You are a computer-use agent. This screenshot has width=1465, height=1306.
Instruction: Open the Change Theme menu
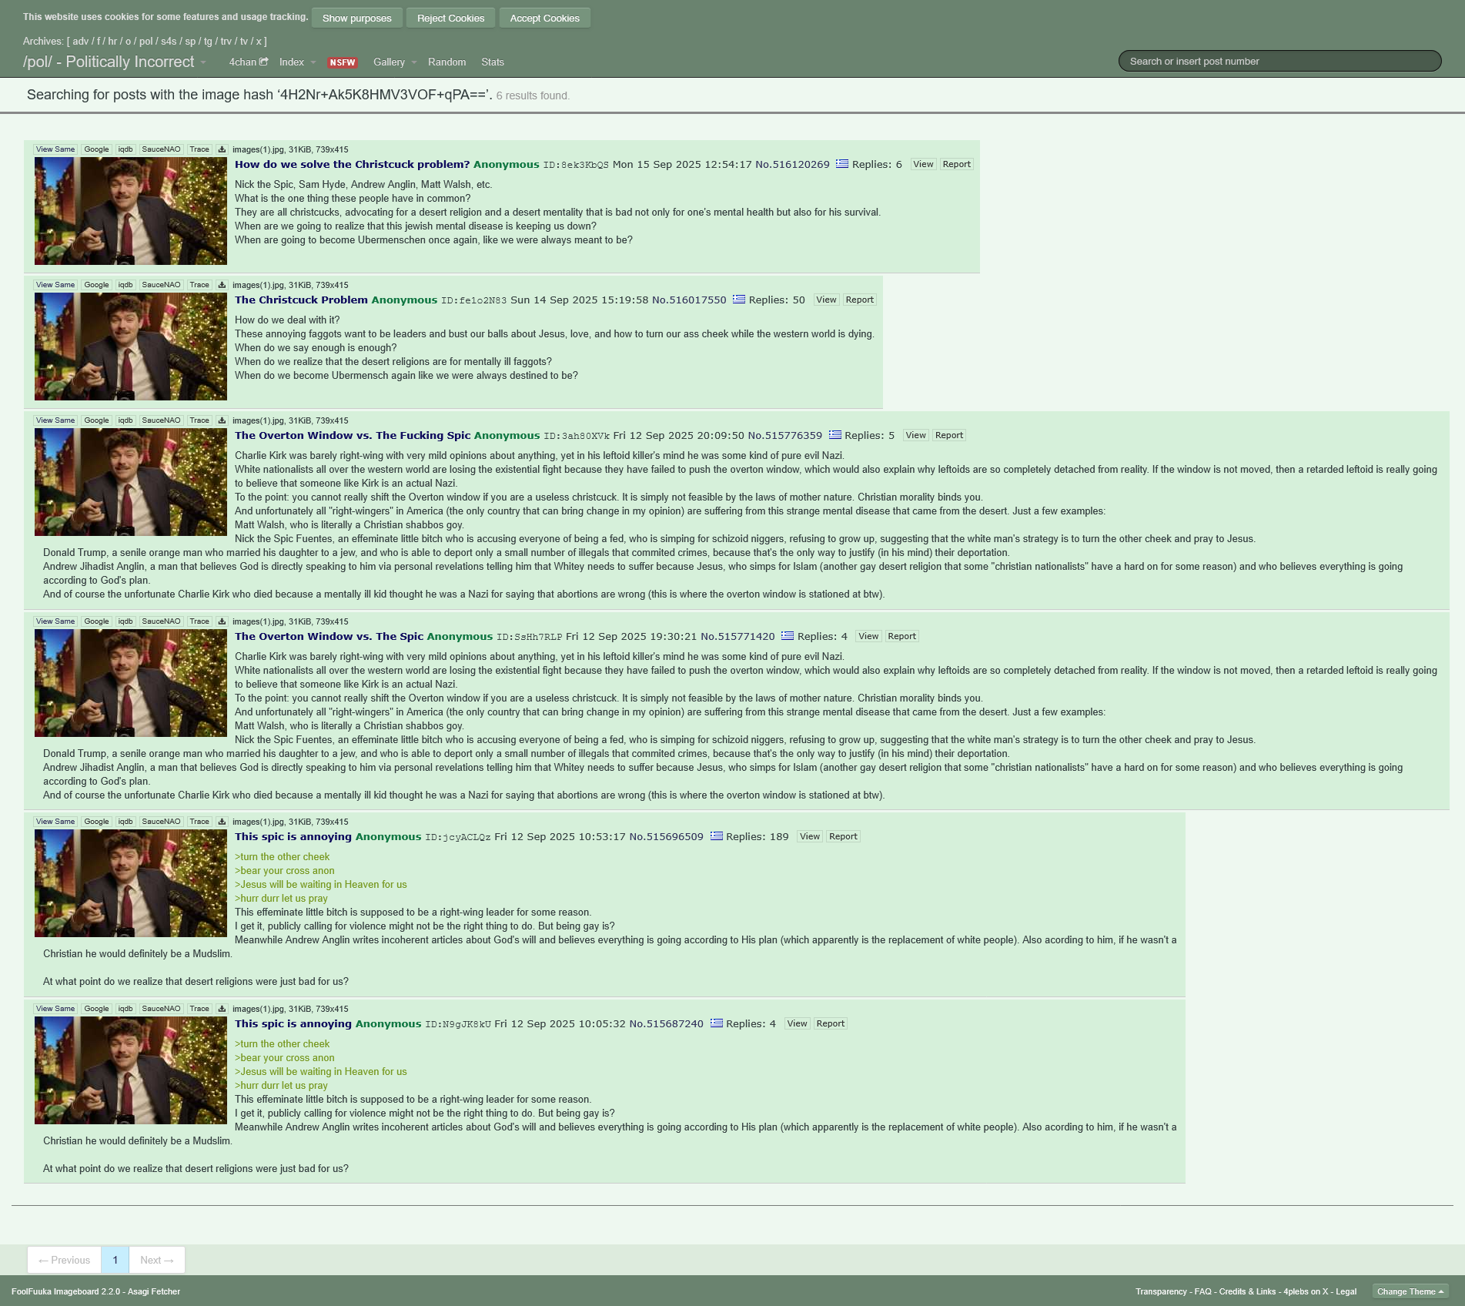tap(1410, 1291)
